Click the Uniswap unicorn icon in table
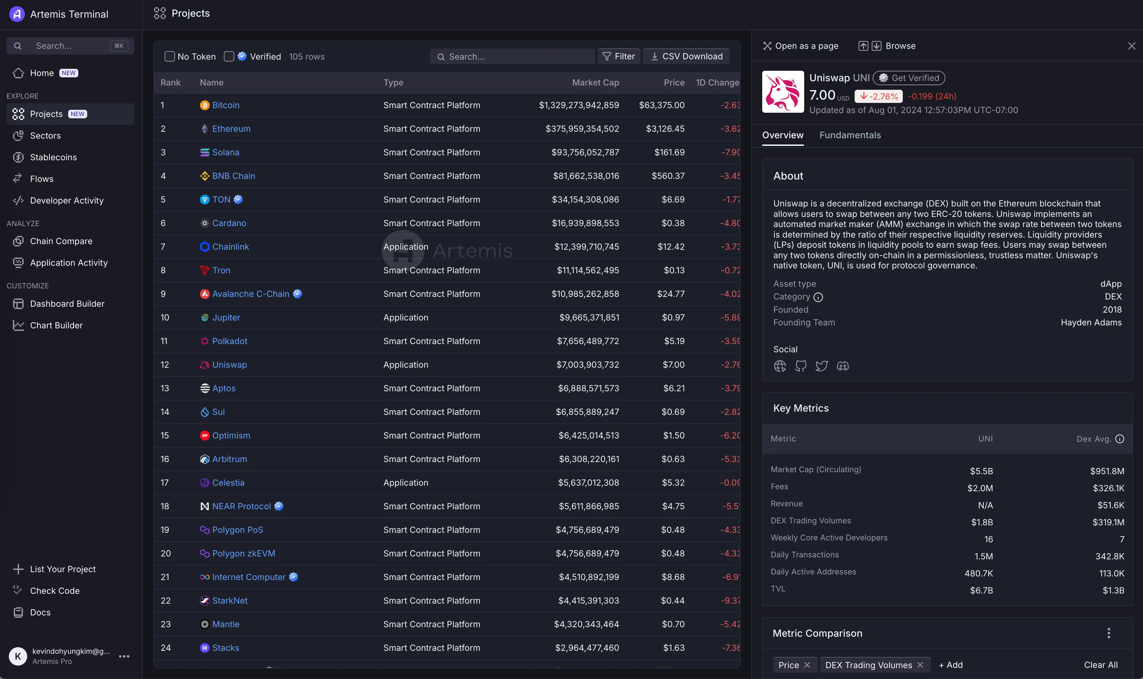 pyautogui.click(x=205, y=365)
